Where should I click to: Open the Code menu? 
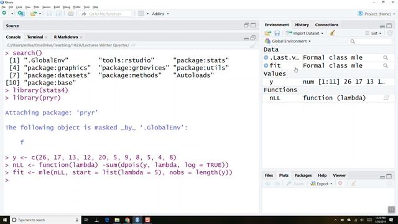click(19, 7)
